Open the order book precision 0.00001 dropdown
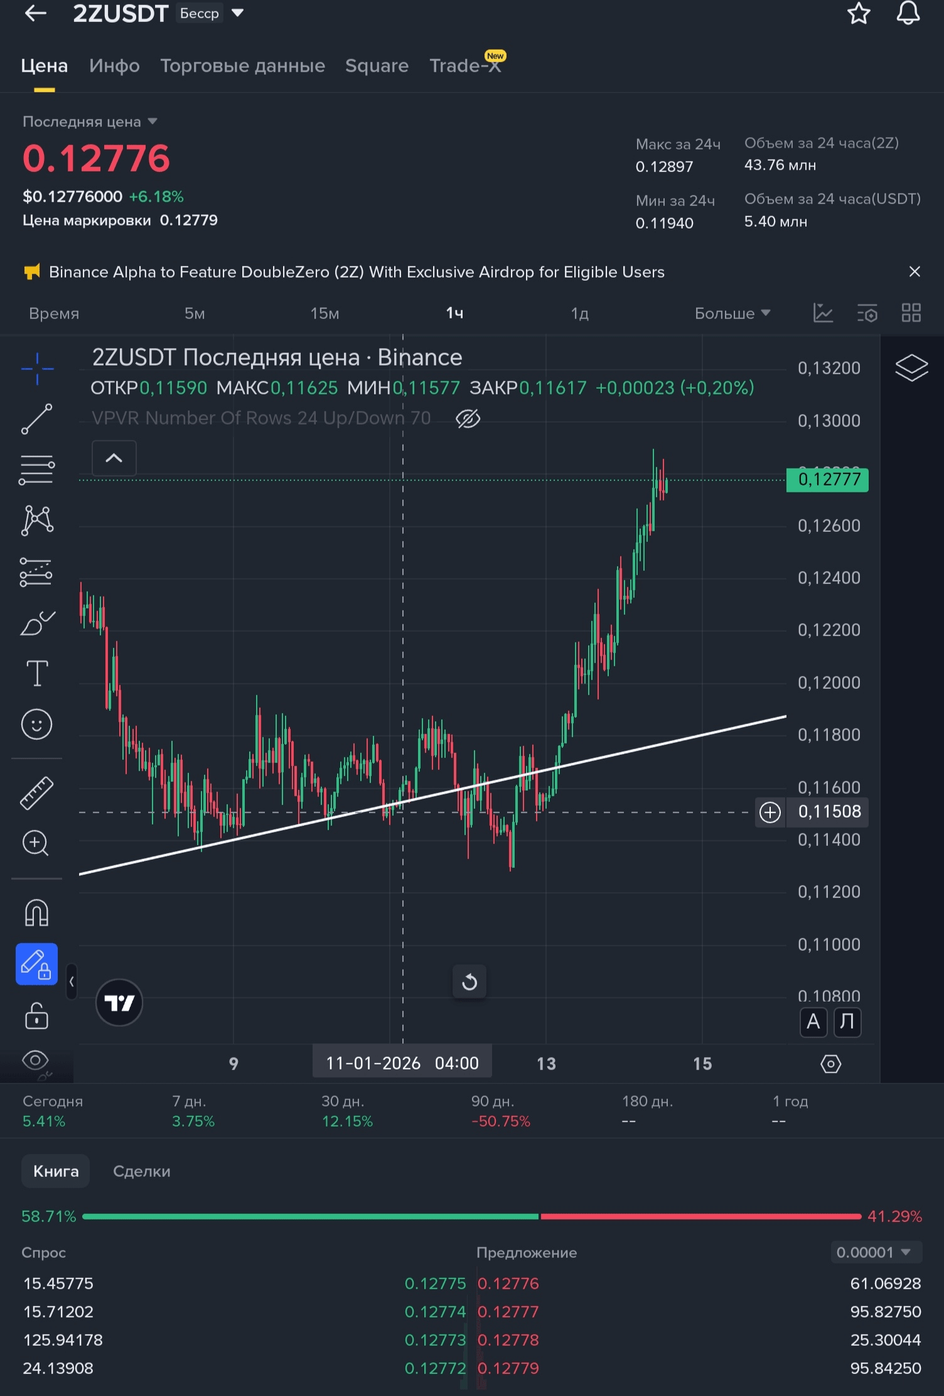 tap(876, 1252)
